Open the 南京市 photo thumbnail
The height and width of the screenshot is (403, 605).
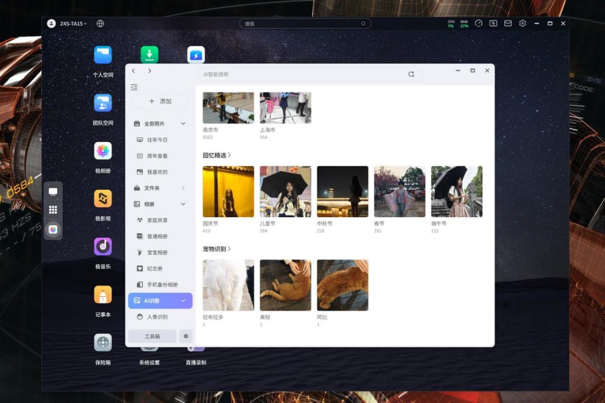click(x=229, y=107)
